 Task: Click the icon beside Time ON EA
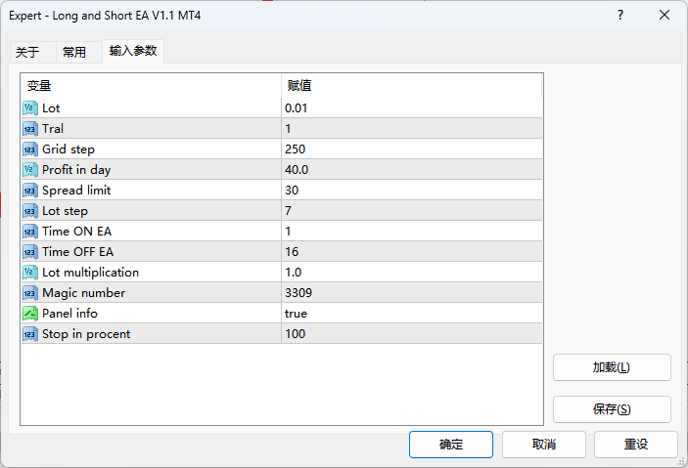(29, 232)
